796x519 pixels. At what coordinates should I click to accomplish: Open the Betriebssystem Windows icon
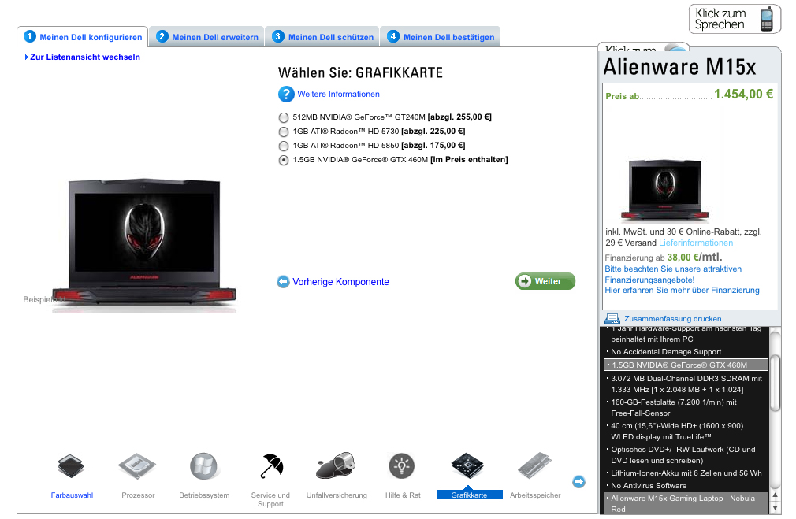(203, 466)
